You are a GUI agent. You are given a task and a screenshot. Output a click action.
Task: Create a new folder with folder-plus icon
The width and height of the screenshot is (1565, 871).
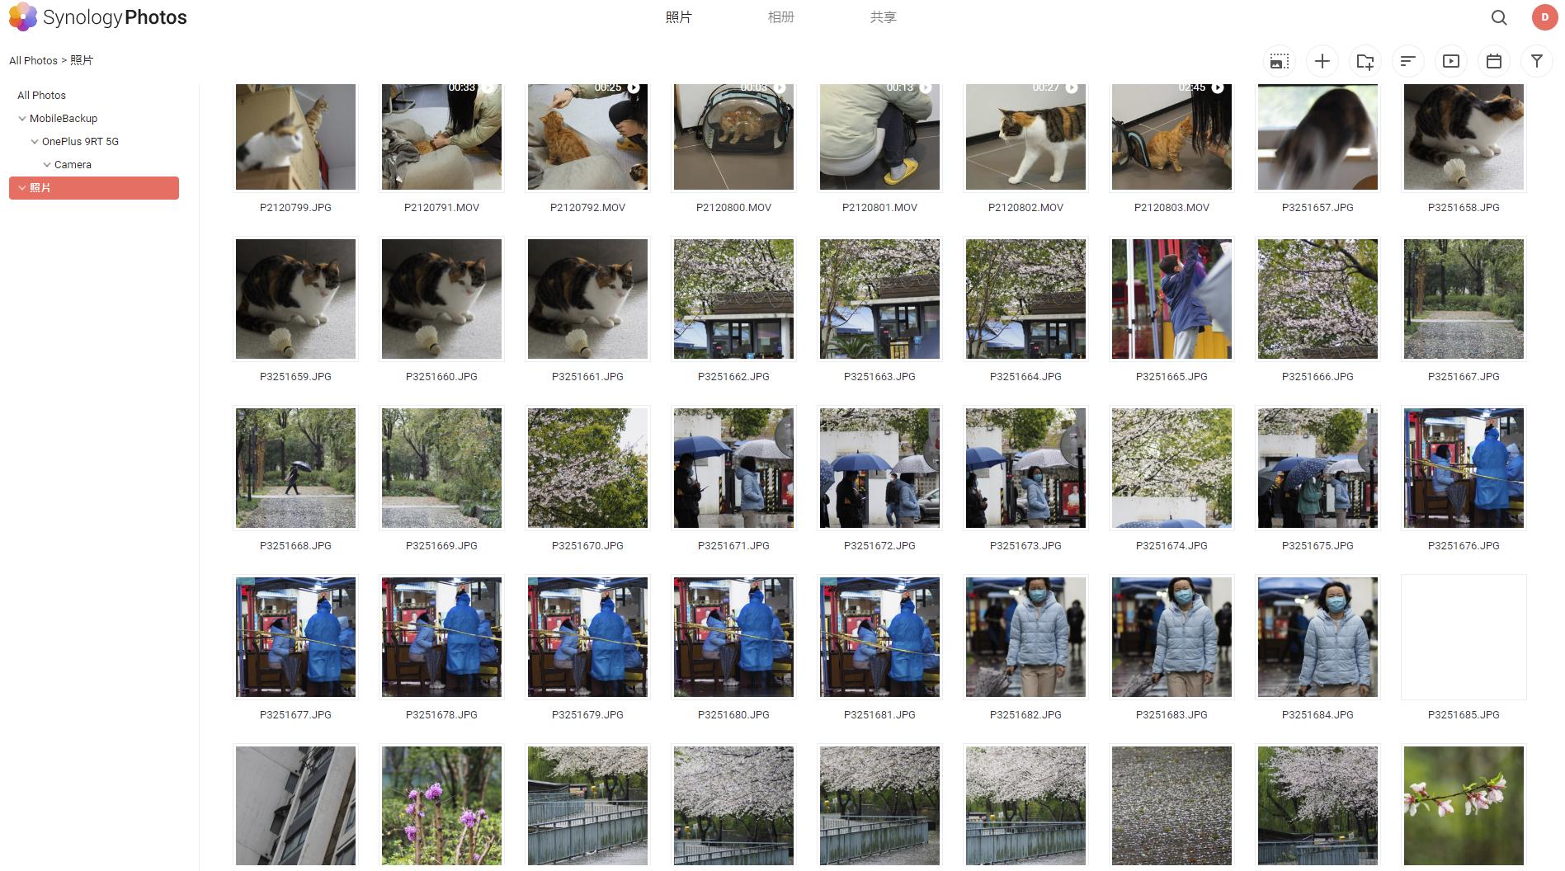tap(1365, 61)
